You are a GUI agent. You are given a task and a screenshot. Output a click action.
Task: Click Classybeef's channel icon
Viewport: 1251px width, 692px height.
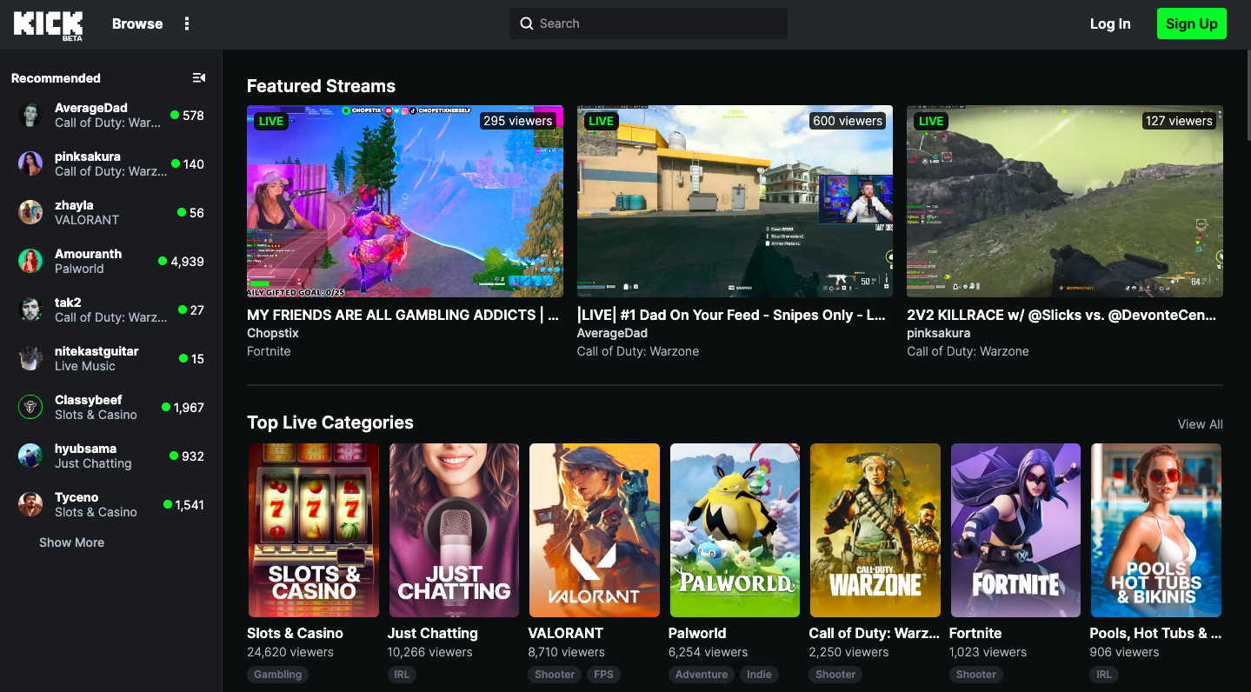coord(30,407)
